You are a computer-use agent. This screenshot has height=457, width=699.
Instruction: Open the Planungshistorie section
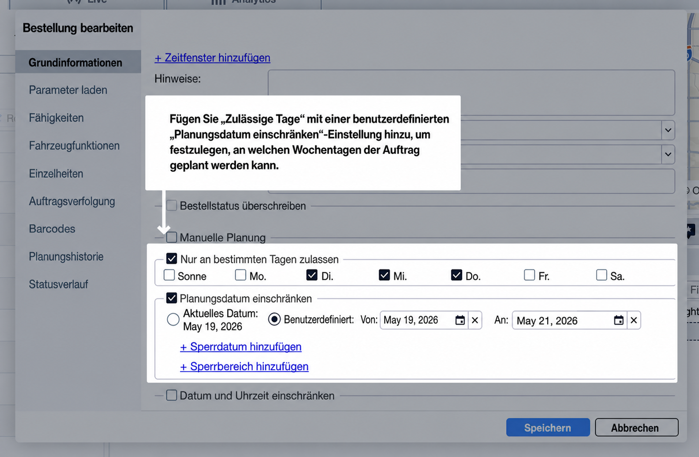point(67,256)
